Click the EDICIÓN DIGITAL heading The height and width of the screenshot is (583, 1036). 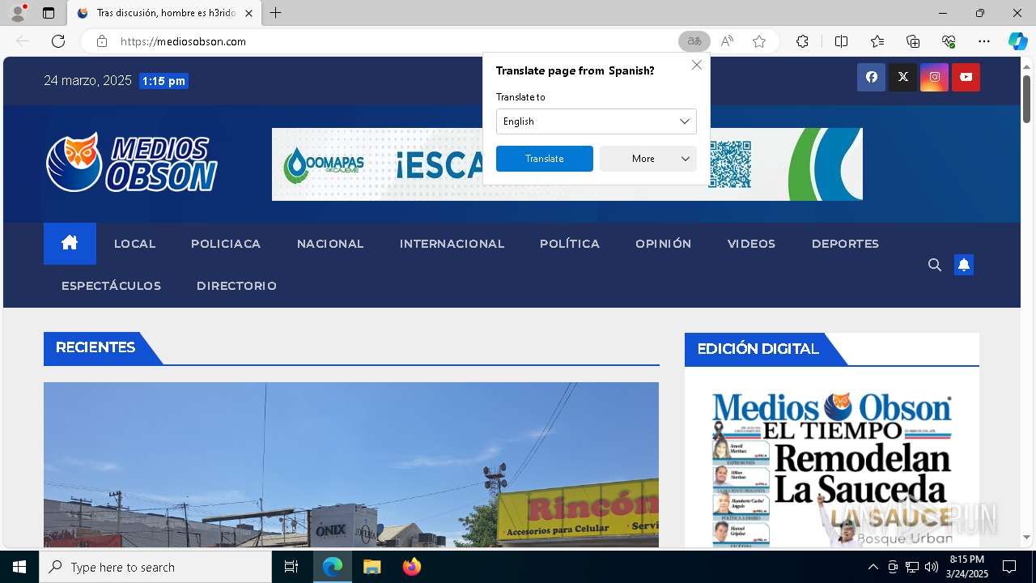coord(758,349)
